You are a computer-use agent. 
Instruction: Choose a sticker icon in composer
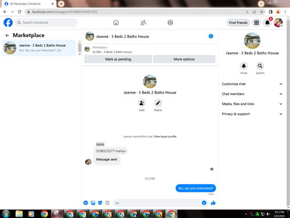tap(100, 203)
